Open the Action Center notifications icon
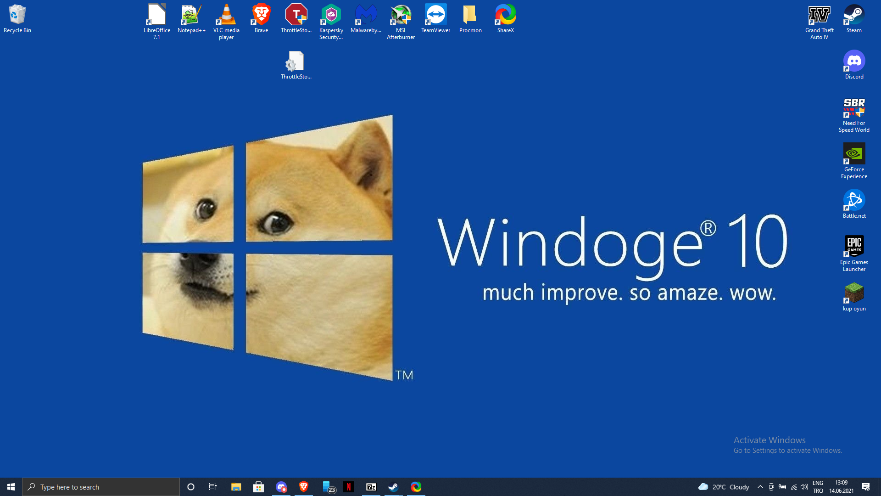Image resolution: width=881 pixels, height=496 pixels. click(x=866, y=487)
